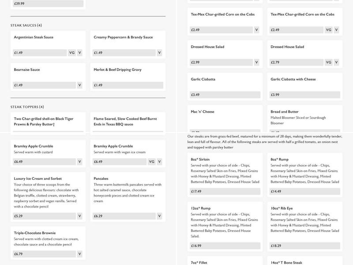Click the VG badge on the £2.79 Dressed House Salad

pyautogui.click(x=328, y=62)
